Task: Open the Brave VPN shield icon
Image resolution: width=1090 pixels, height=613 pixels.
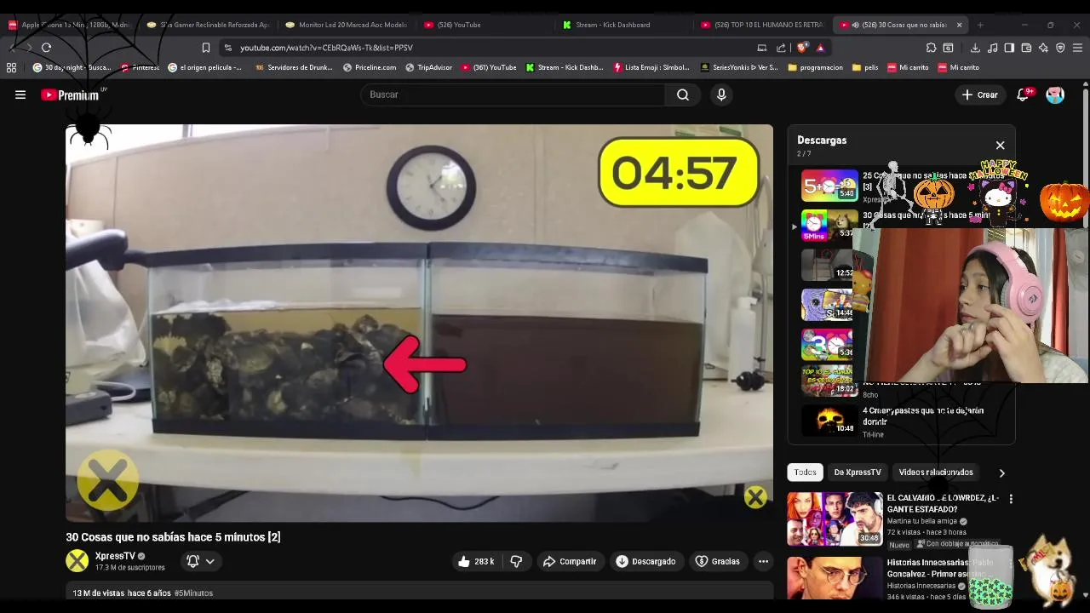Action: pyautogui.click(x=1060, y=48)
